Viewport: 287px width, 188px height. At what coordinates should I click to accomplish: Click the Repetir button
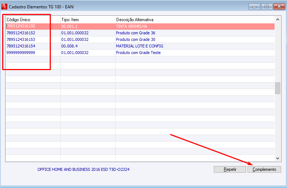230,169
